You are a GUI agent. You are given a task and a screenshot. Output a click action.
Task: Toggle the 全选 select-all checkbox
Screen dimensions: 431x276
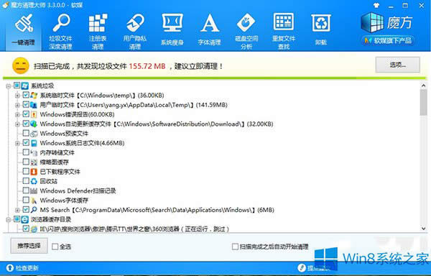pos(55,247)
